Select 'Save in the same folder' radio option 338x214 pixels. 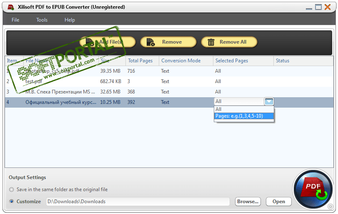[x=12, y=189]
